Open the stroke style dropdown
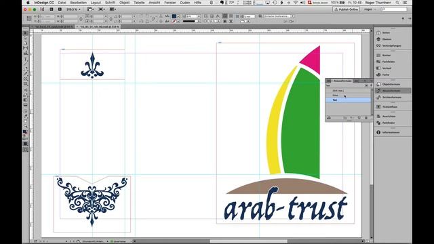This screenshot has height=244, width=434. click(199, 21)
